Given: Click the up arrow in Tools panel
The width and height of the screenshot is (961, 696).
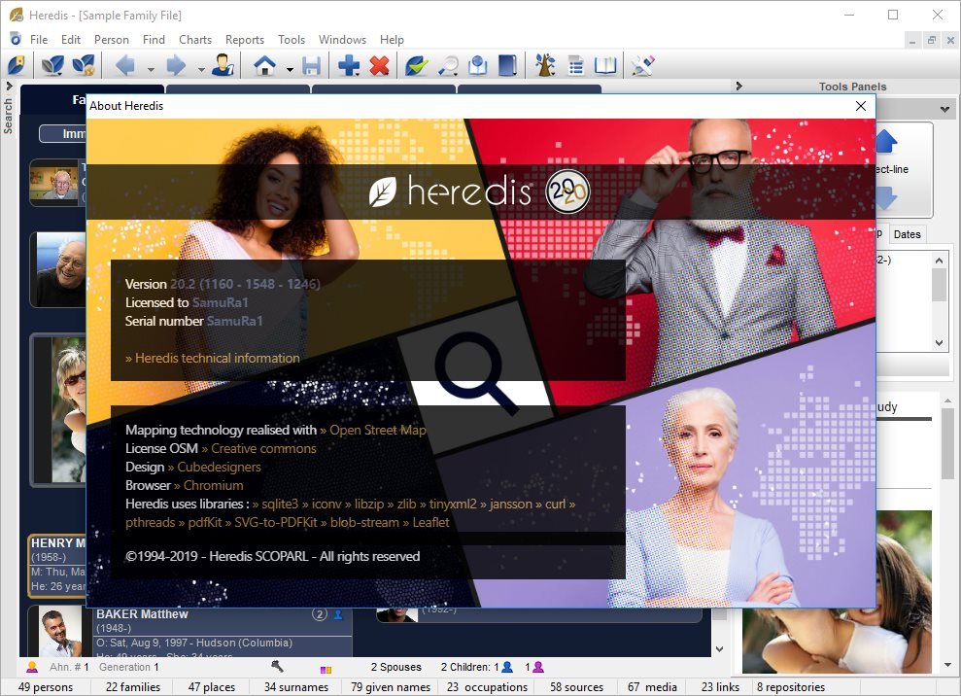Looking at the screenshot, I should click(887, 142).
